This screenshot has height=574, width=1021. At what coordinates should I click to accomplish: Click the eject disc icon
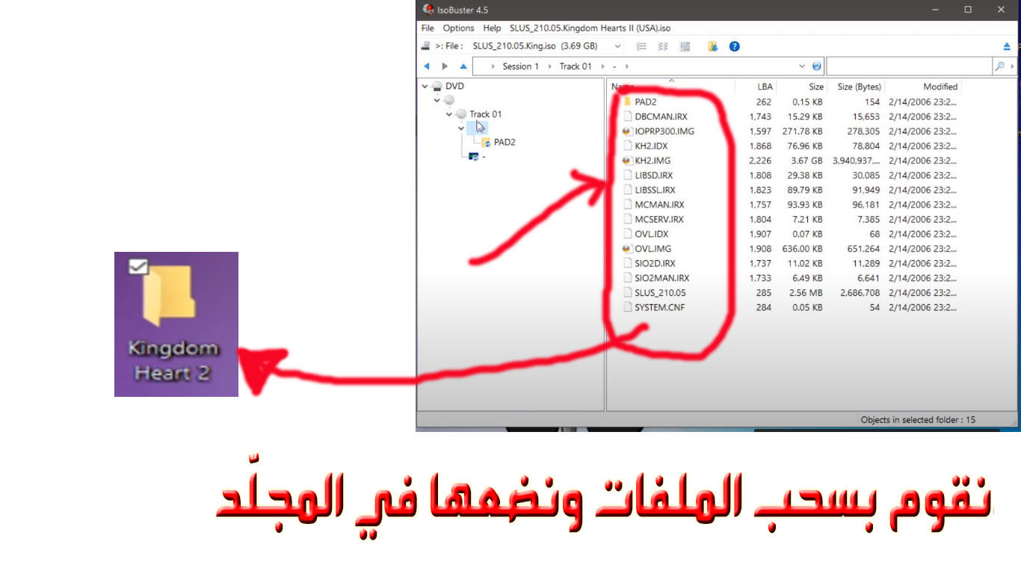(1006, 46)
